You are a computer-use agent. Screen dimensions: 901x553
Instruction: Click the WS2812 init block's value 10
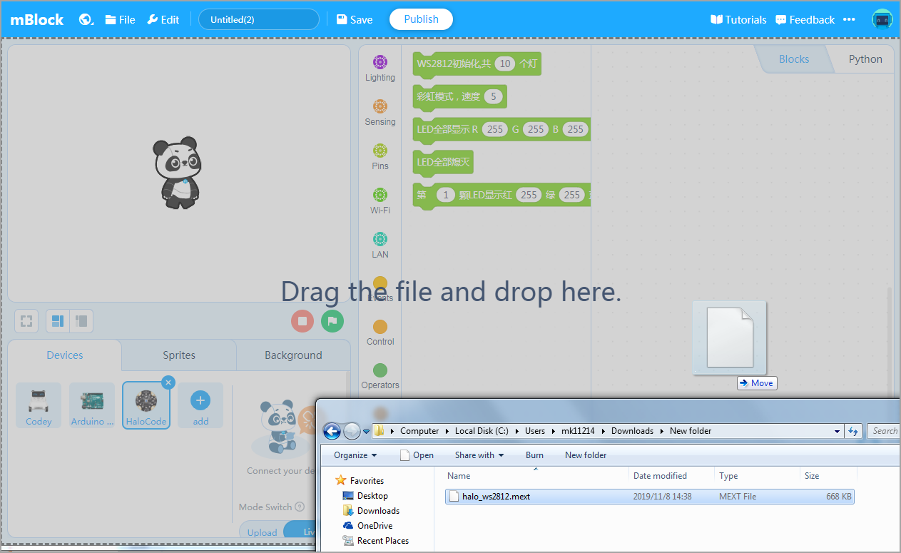click(504, 64)
